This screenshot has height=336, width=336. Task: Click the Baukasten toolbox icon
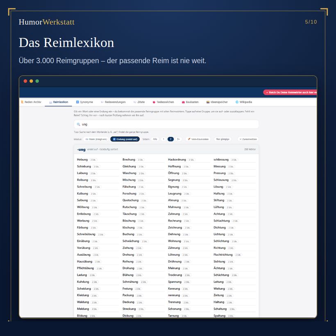(183, 102)
